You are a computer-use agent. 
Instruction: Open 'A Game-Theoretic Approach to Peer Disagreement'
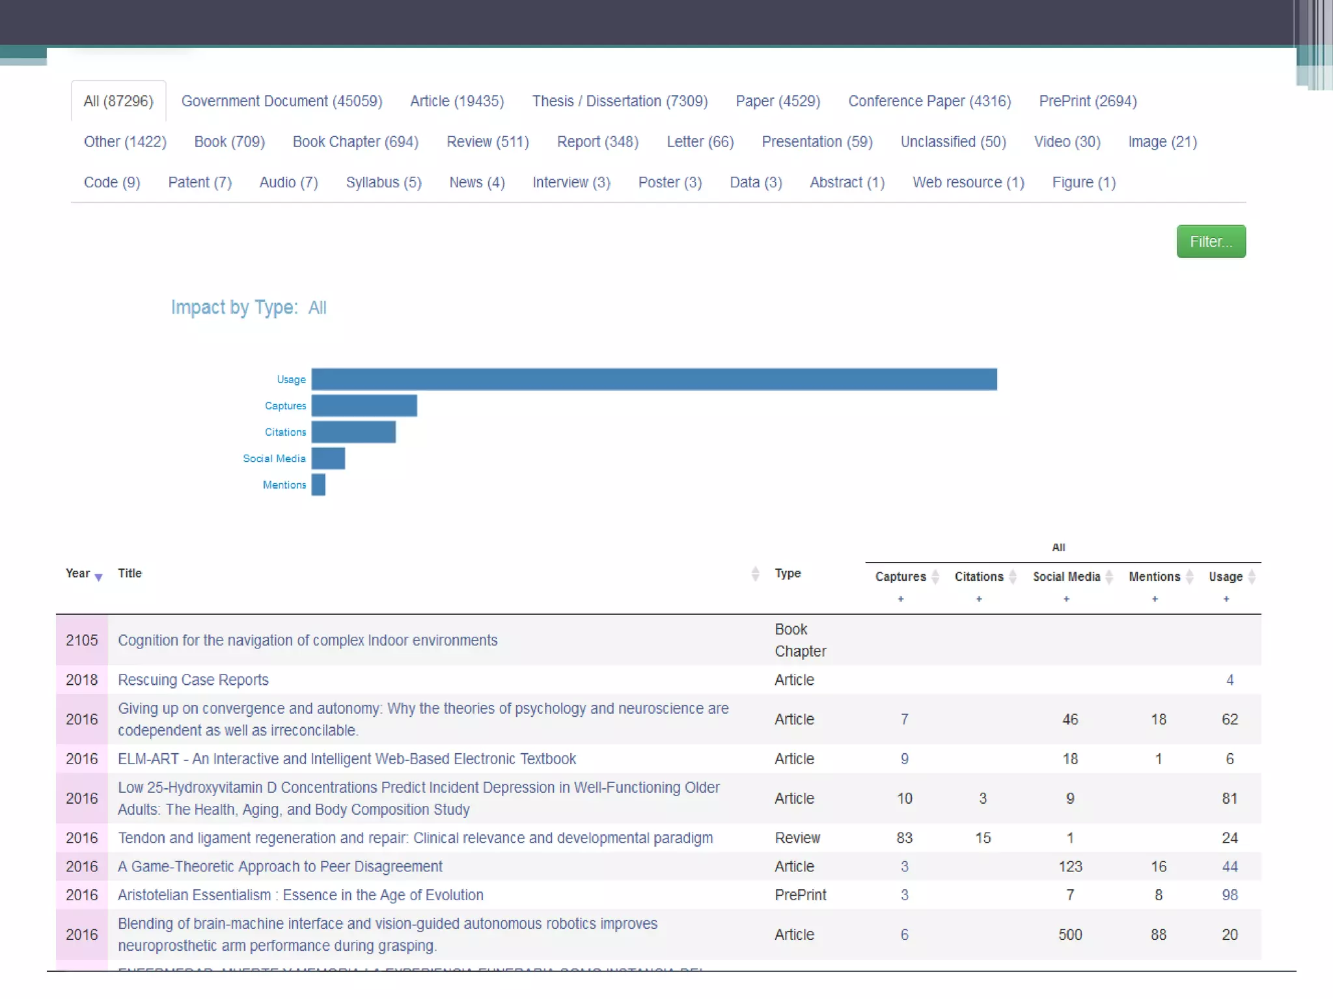click(280, 866)
